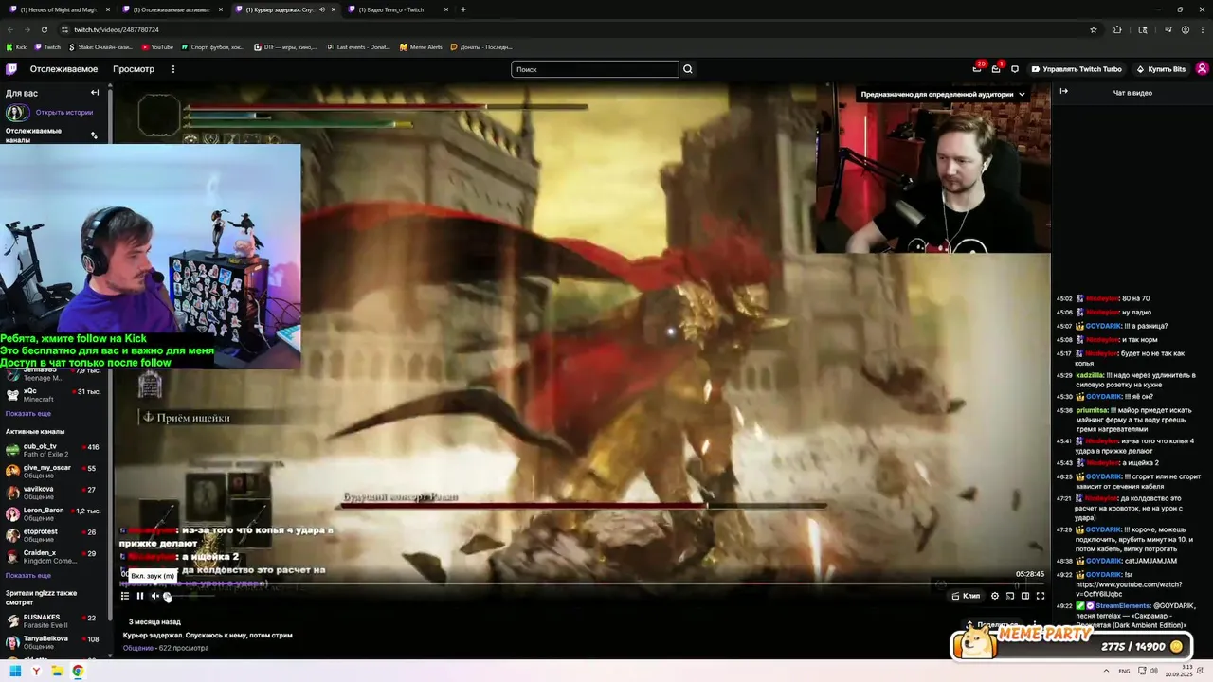This screenshot has height=682, width=1213.
Task: Open the browser extensions puzzle icon
Action: point(1117,29)
